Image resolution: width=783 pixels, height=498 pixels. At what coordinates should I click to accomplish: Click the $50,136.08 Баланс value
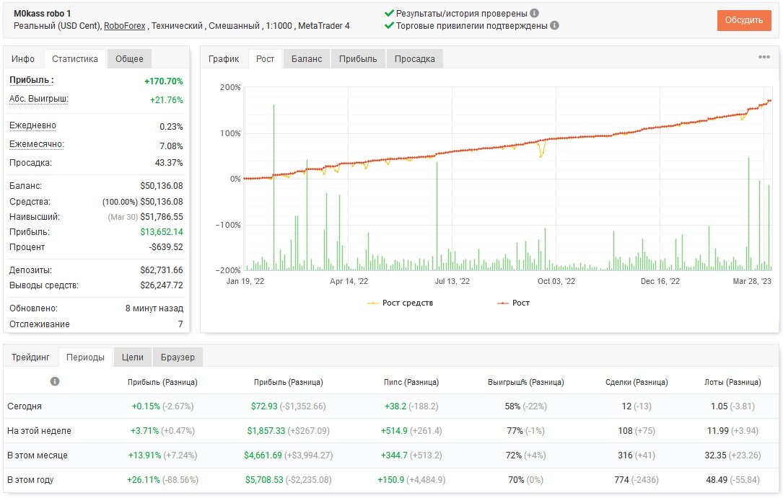tap(162, 186)
